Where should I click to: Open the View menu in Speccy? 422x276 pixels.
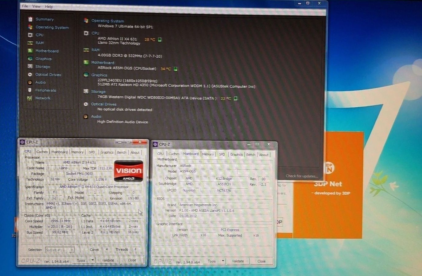coord(36,6)
